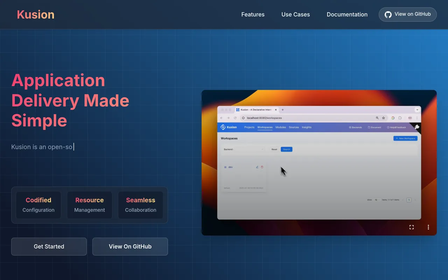Image resolution: width=448 pixels, height=280 pixels.
Task: Select the Seamless Collaboration card
Action: click(141, 205)
